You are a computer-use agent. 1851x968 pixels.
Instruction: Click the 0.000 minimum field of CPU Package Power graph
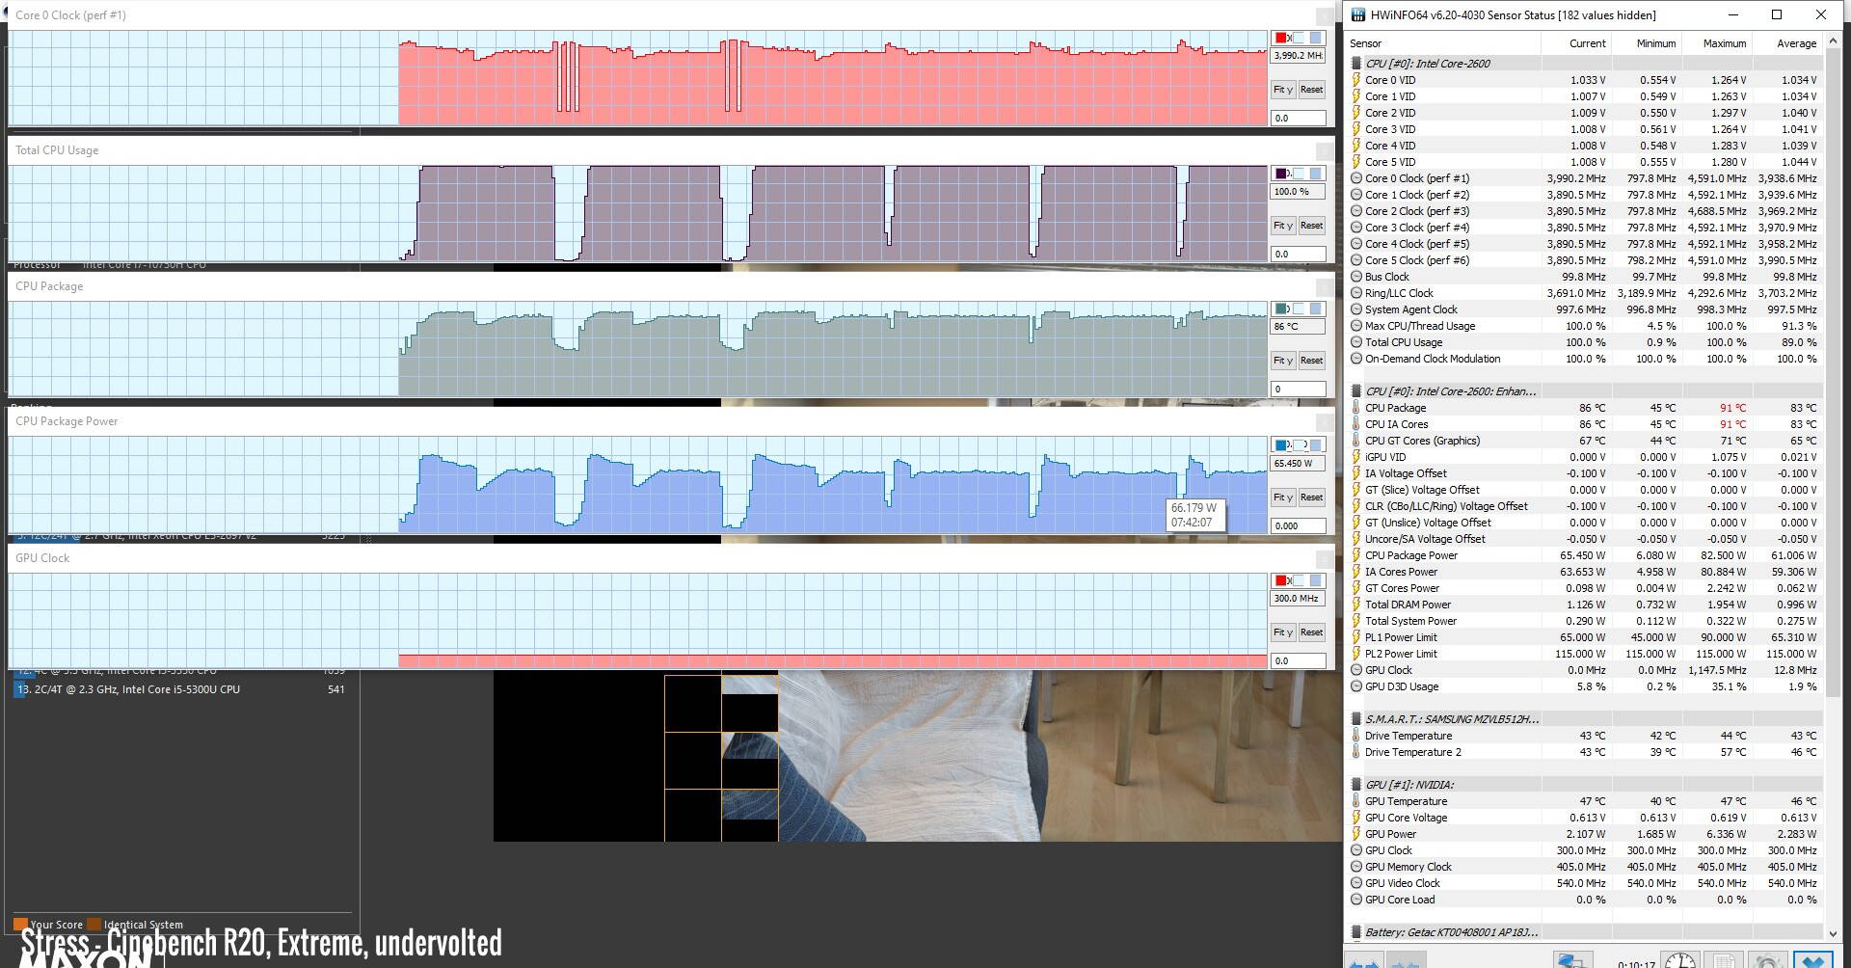[1298, 526]
